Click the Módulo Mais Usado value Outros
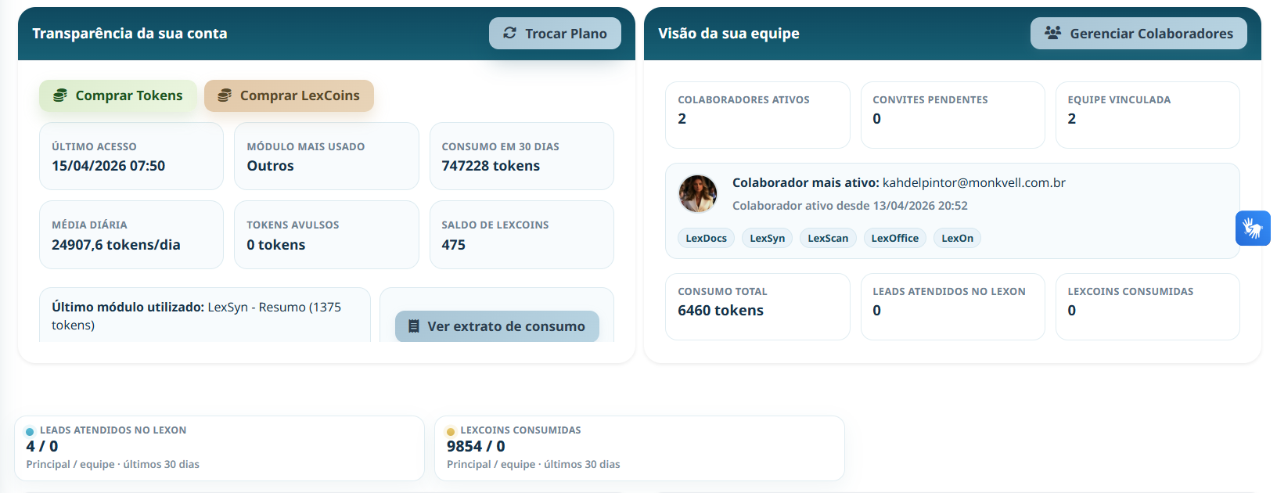 pos(271,166)
